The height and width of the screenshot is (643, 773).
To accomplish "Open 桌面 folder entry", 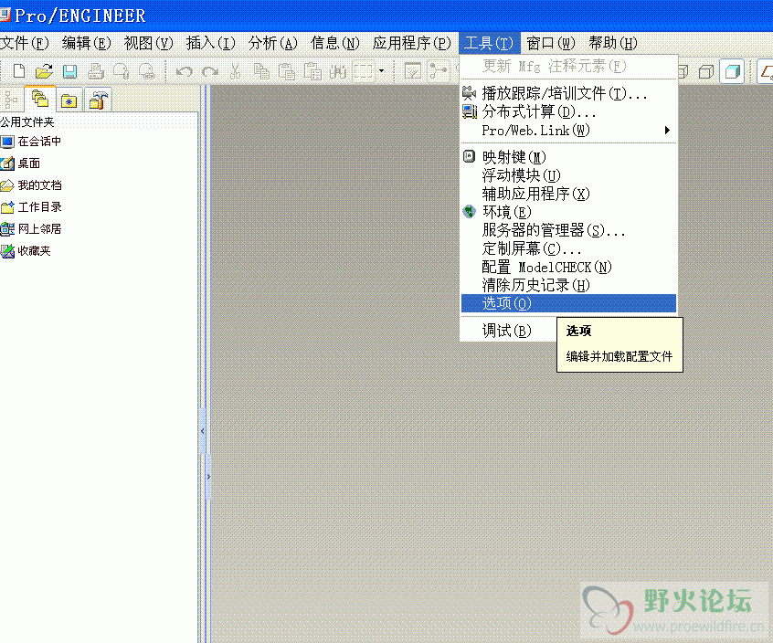I will coord(21,163).
